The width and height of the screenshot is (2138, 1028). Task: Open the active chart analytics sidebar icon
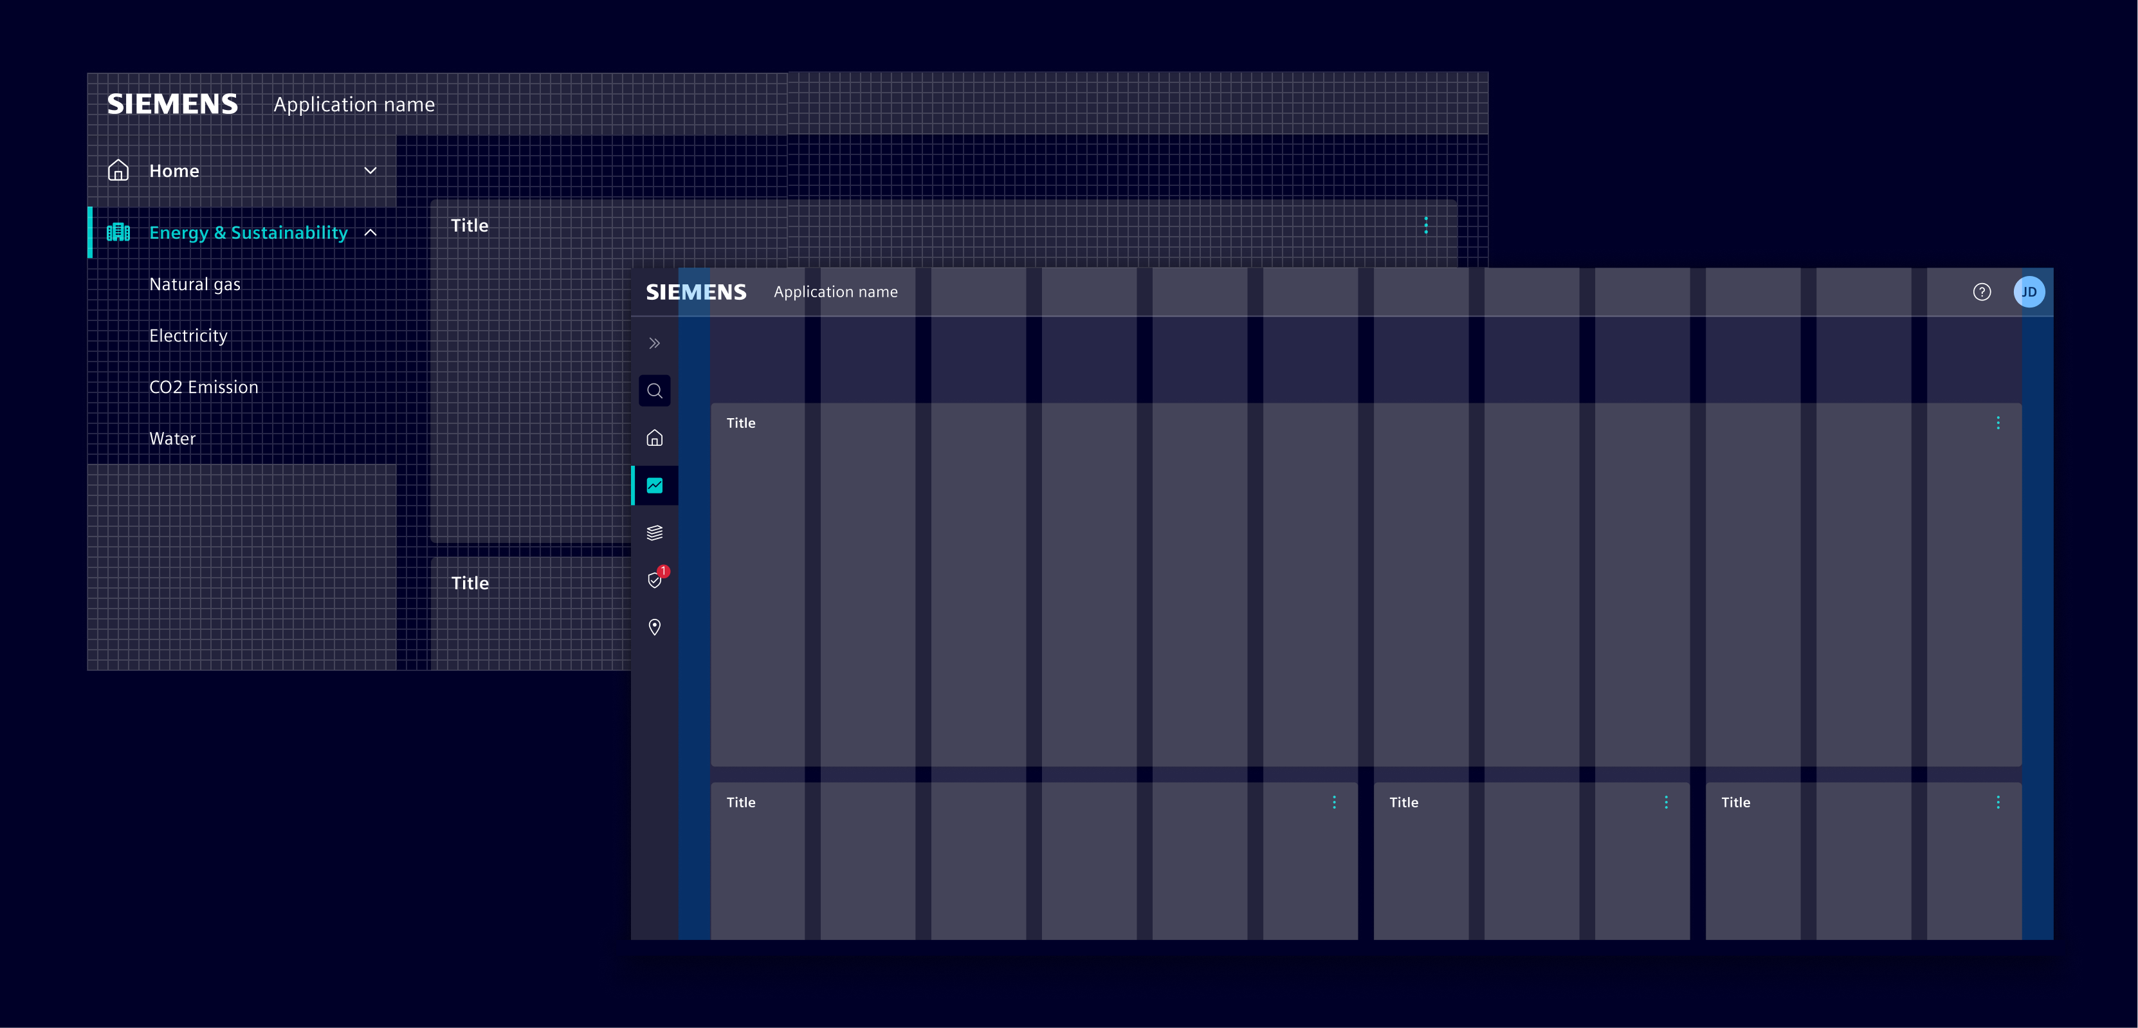pos(654,485)
